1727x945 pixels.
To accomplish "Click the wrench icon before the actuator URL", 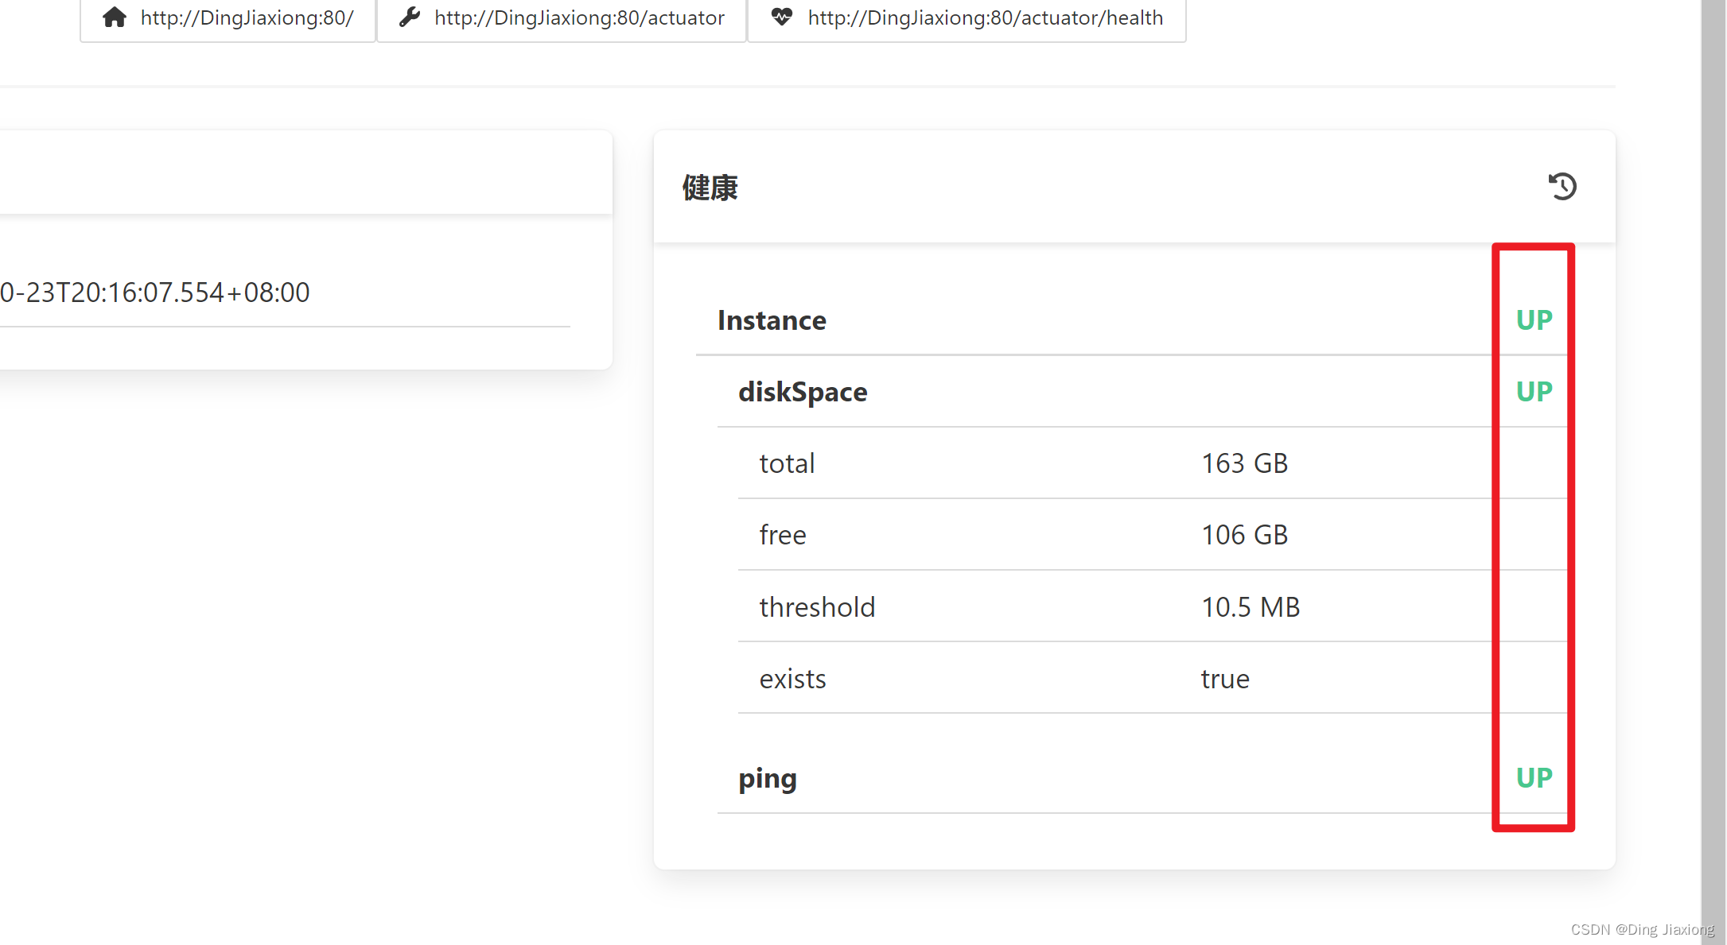I will [x=410, y=17].
